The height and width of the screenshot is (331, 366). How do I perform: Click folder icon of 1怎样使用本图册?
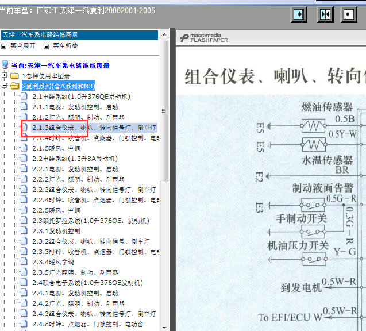14,75
